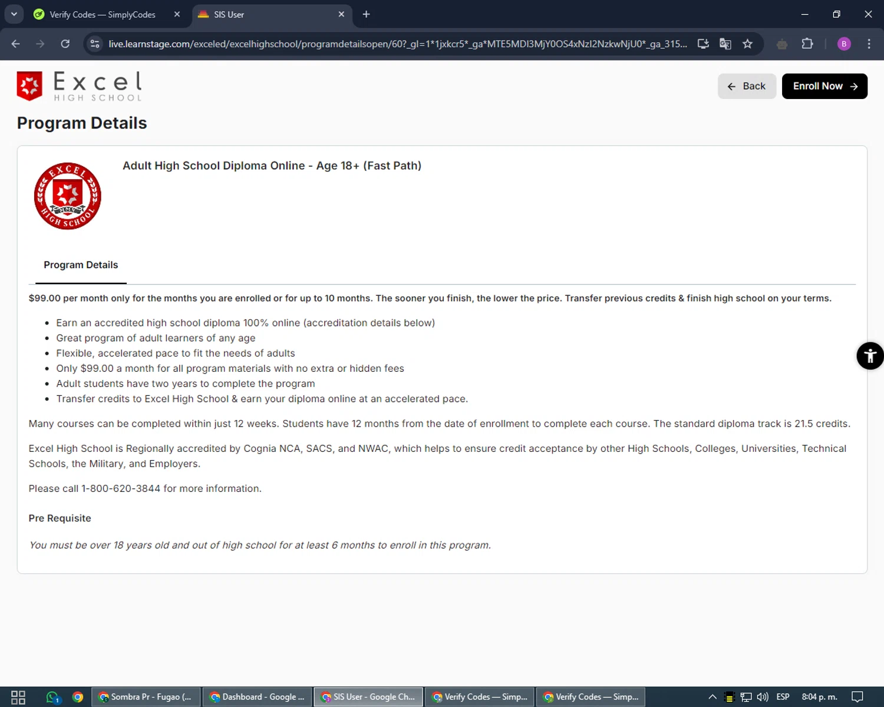This screenshot has height=707, width=884.
Task: Open the accessibility widget icon
Action: point(870,356)
